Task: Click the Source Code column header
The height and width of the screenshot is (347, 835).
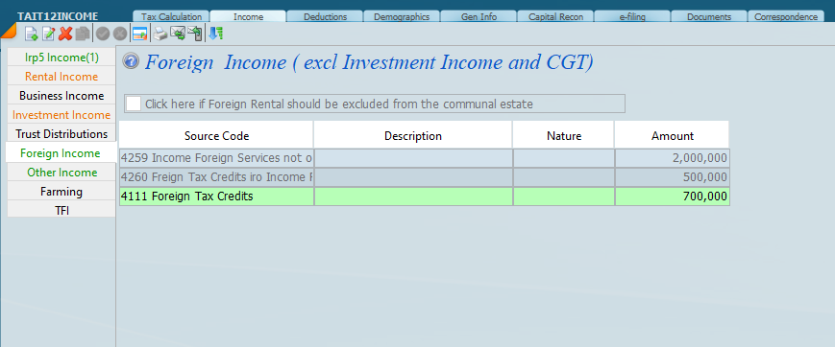Action: click(x=216, y=135)
